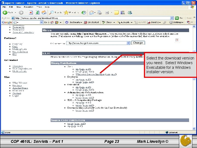Expand the Google search box dropdown arrow

click(x=41, y=22)
